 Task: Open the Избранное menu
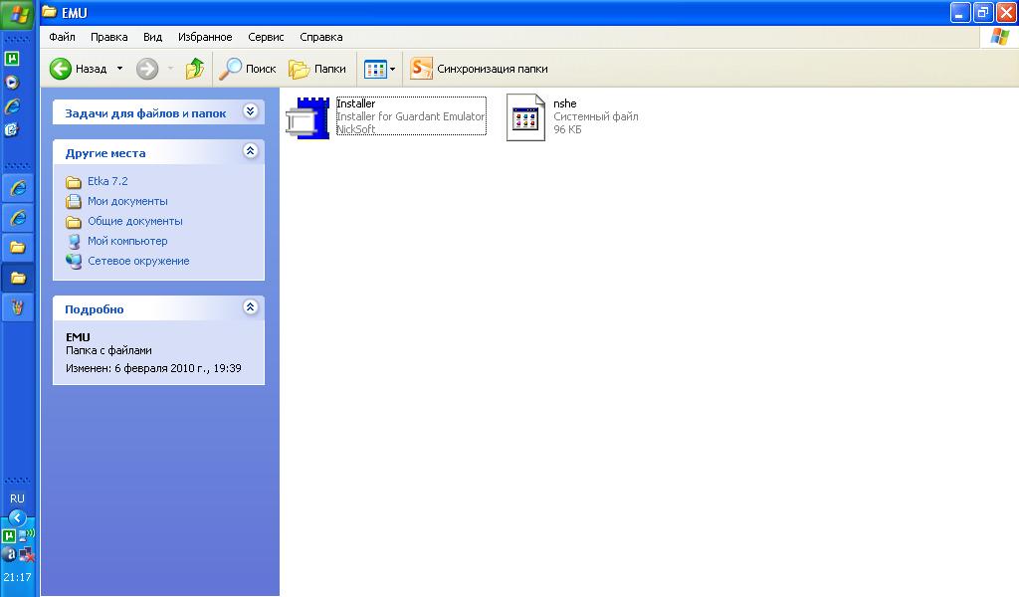point(205,37)
